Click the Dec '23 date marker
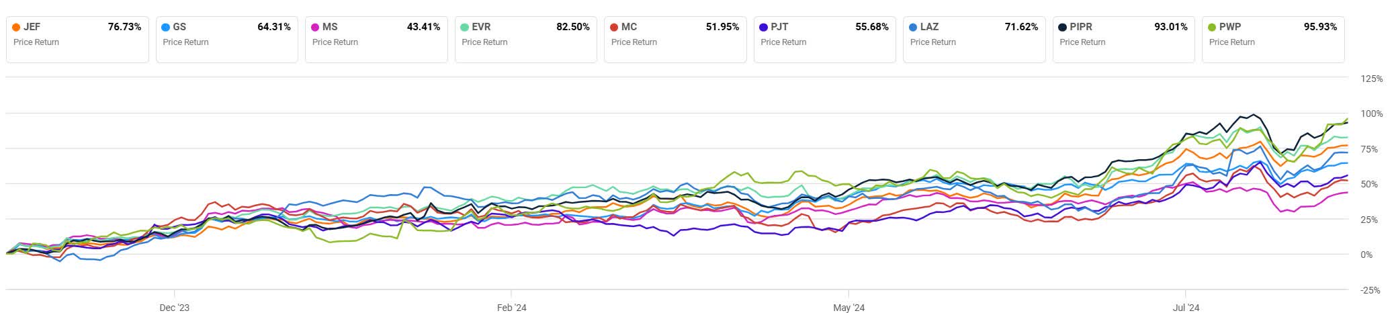The height and width of the screenshot is (313, 1390). pos(174,308)
